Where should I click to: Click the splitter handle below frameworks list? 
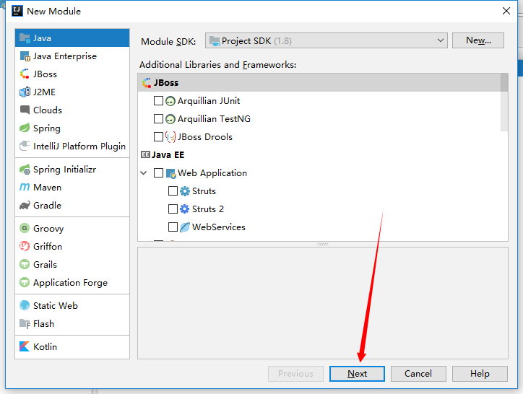(322, 245)
